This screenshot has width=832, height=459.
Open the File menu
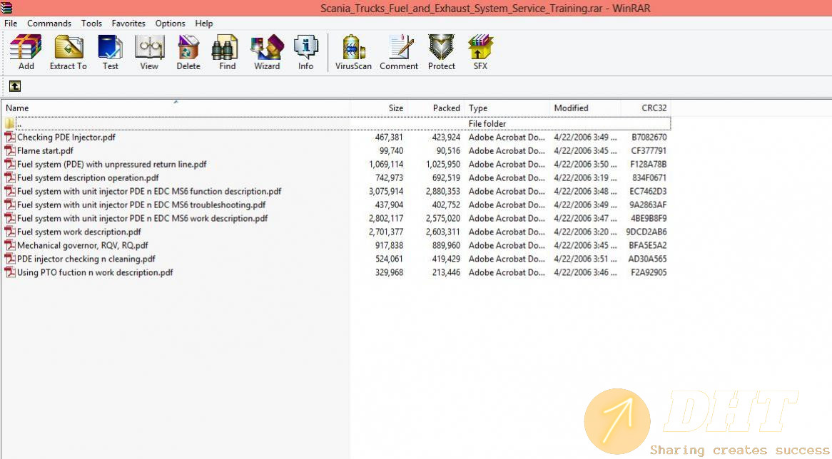pos(11,24)
